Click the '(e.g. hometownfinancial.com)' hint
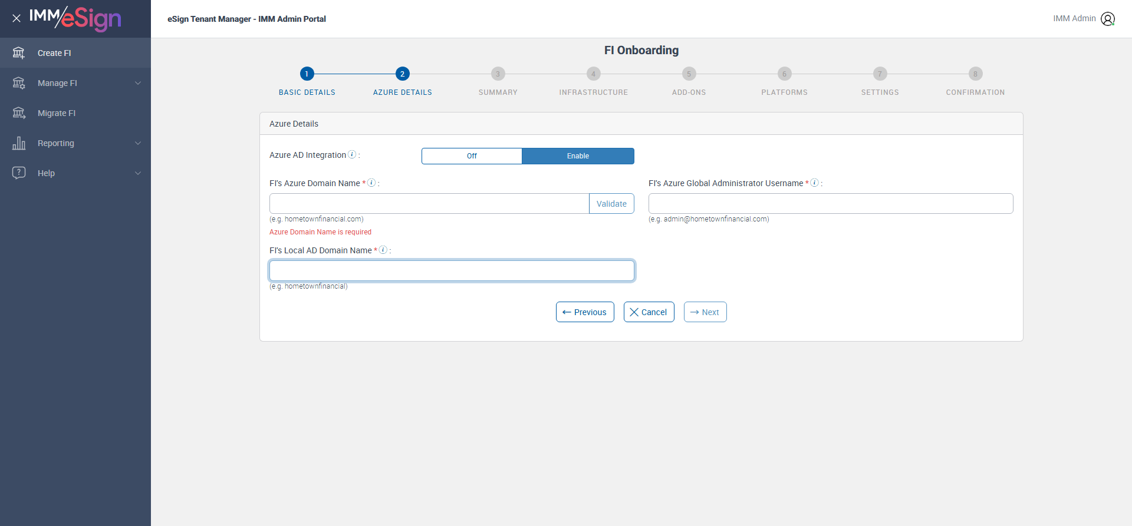 click(317, 219)
